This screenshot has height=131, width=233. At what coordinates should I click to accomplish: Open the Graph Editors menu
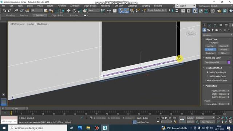(x=90, y=6)
